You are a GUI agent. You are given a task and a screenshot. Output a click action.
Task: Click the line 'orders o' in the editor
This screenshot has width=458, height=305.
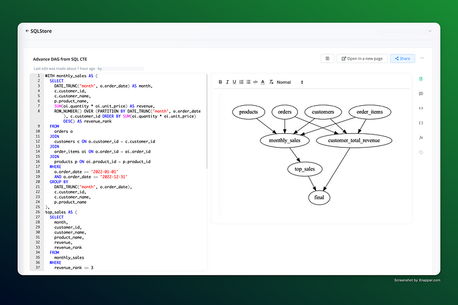(x=64, y=132)
